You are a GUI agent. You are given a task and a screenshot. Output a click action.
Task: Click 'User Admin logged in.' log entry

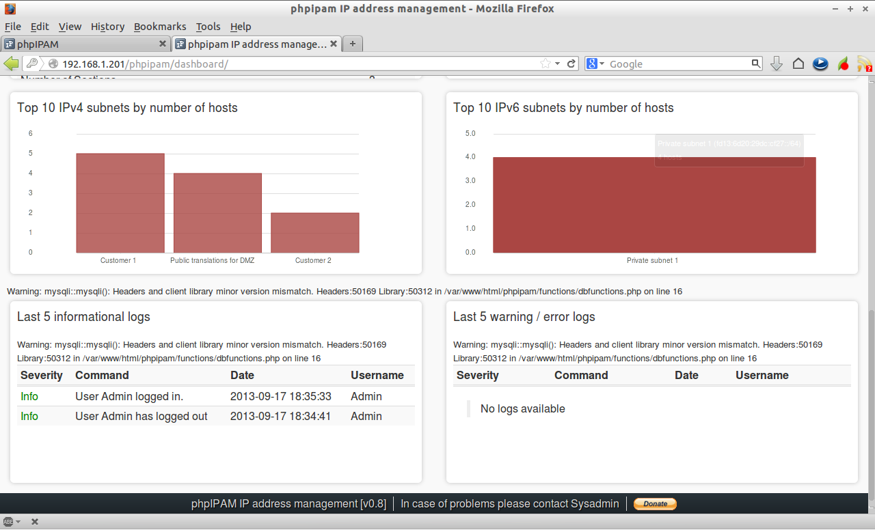[129, 396]
